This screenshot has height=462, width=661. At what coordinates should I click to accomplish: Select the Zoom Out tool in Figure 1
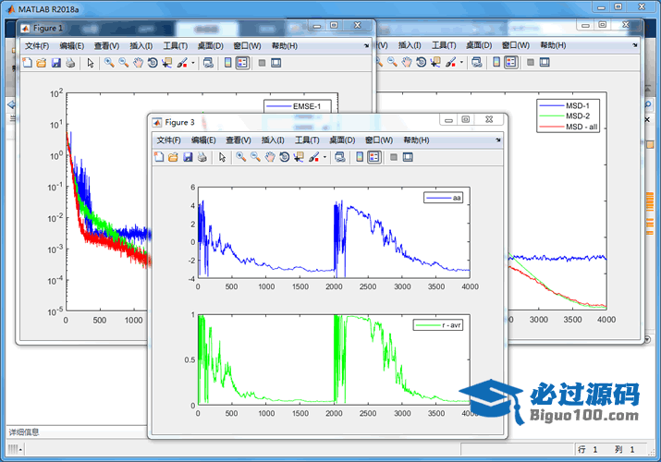pyautogui.click(x=123, y=63)
